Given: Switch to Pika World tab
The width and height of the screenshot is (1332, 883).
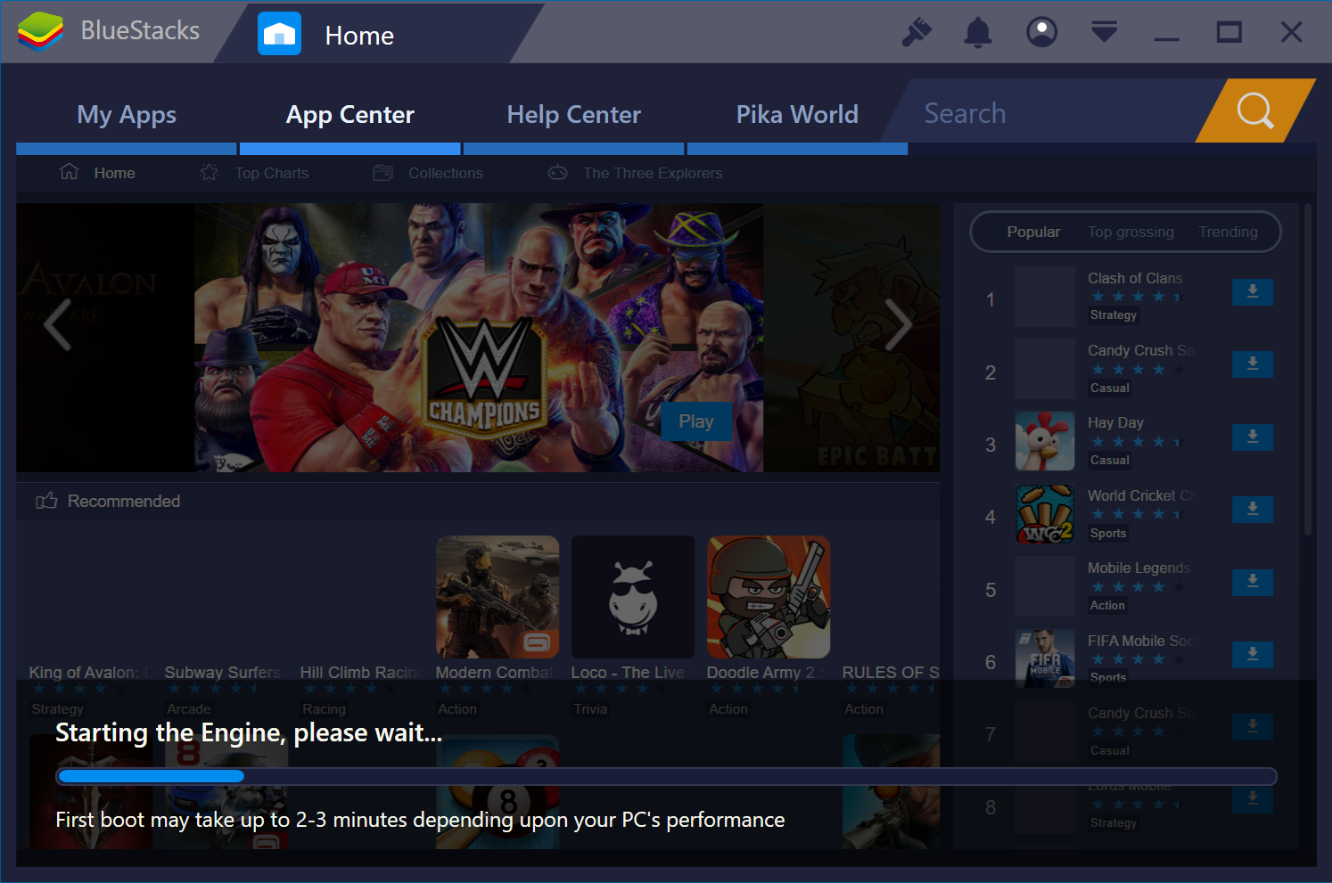Looking at the screenshot, I should [798, 115].
